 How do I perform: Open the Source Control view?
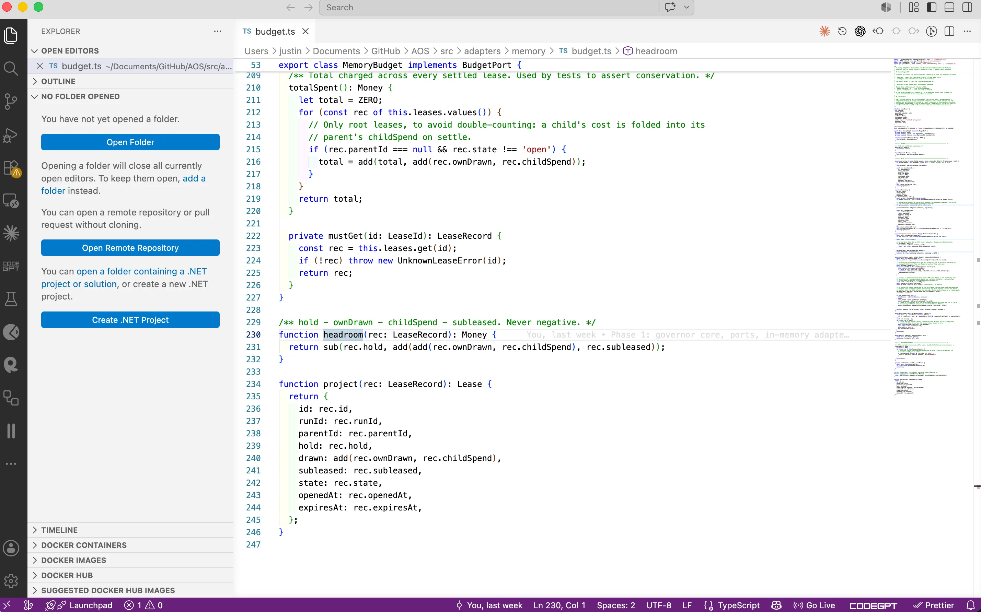11,102
